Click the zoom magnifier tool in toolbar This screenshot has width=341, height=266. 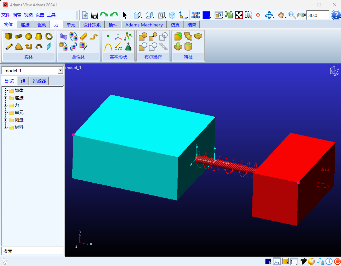coord(292,15)
